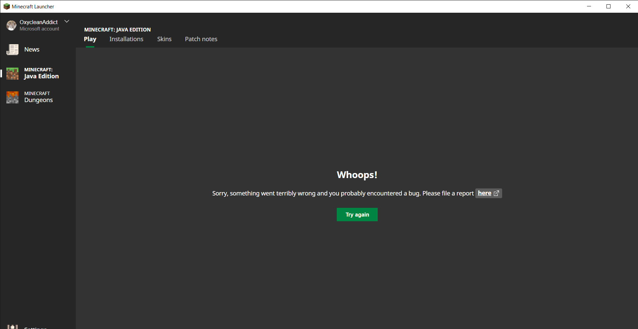Click the OxycleanAddict profile avatar
638x329 pixels.
tap(11, 25)
